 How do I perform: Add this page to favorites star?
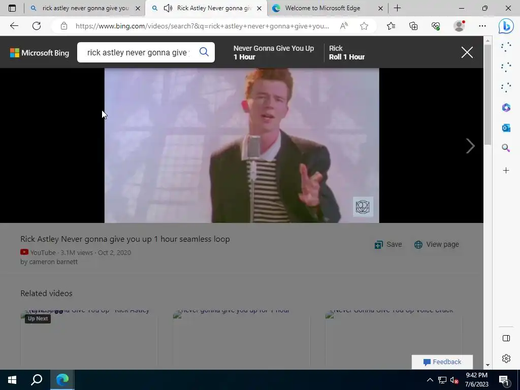coord(364,26)
